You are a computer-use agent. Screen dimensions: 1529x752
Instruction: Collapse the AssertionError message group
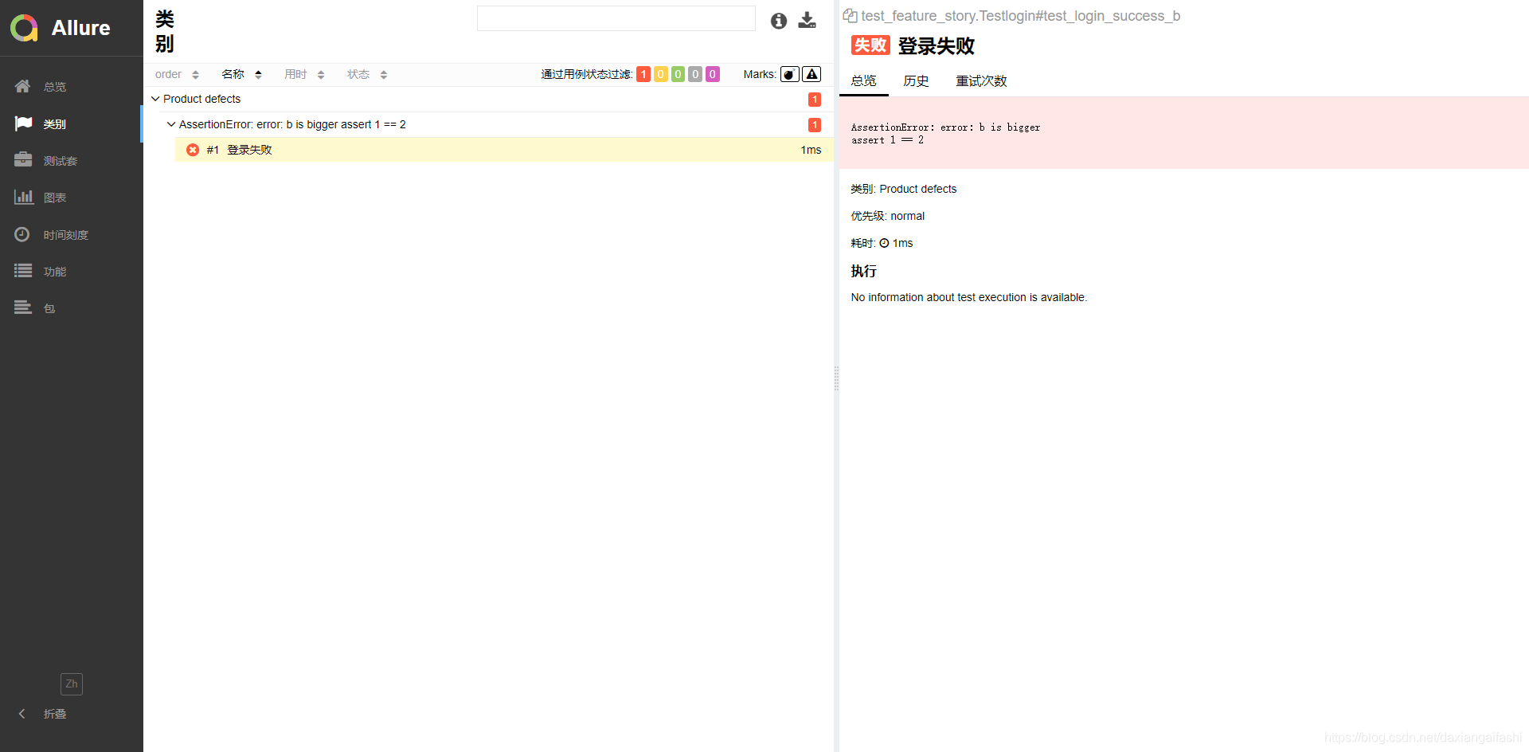click(171, 124)
